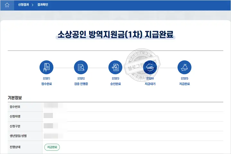This screenshot has width=231, height=154.
Task: Click the 생년월일/성별 row label
Action: [18, 136]
